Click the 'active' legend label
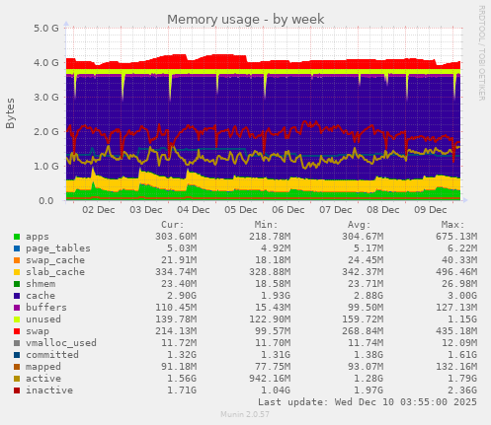Screen dimensions: 491x425 [x=43, y=379]
